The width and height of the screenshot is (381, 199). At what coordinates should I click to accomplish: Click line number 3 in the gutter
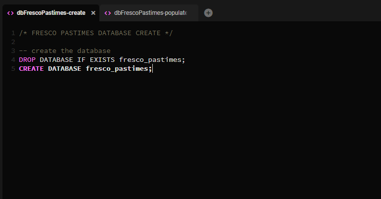[13, 50]
